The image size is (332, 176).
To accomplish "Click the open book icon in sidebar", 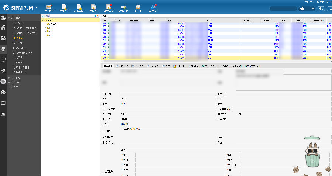I will point(3,103).
